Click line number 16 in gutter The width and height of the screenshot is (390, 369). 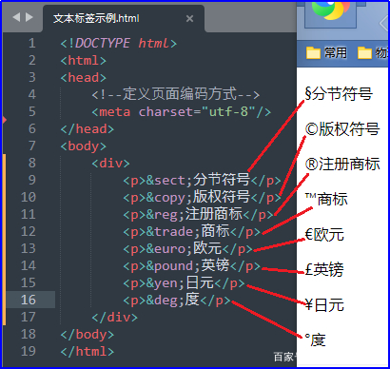click(29, 300)
